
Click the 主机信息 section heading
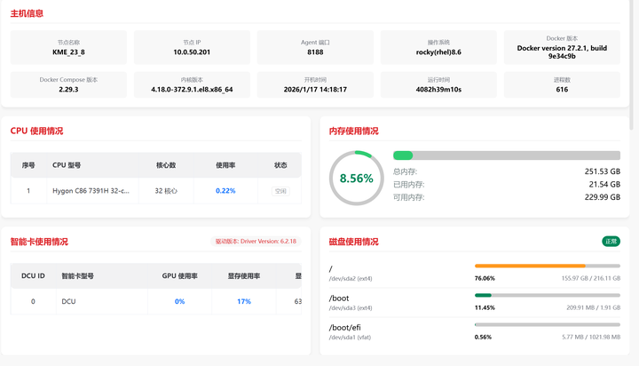[x=27, y=13]
